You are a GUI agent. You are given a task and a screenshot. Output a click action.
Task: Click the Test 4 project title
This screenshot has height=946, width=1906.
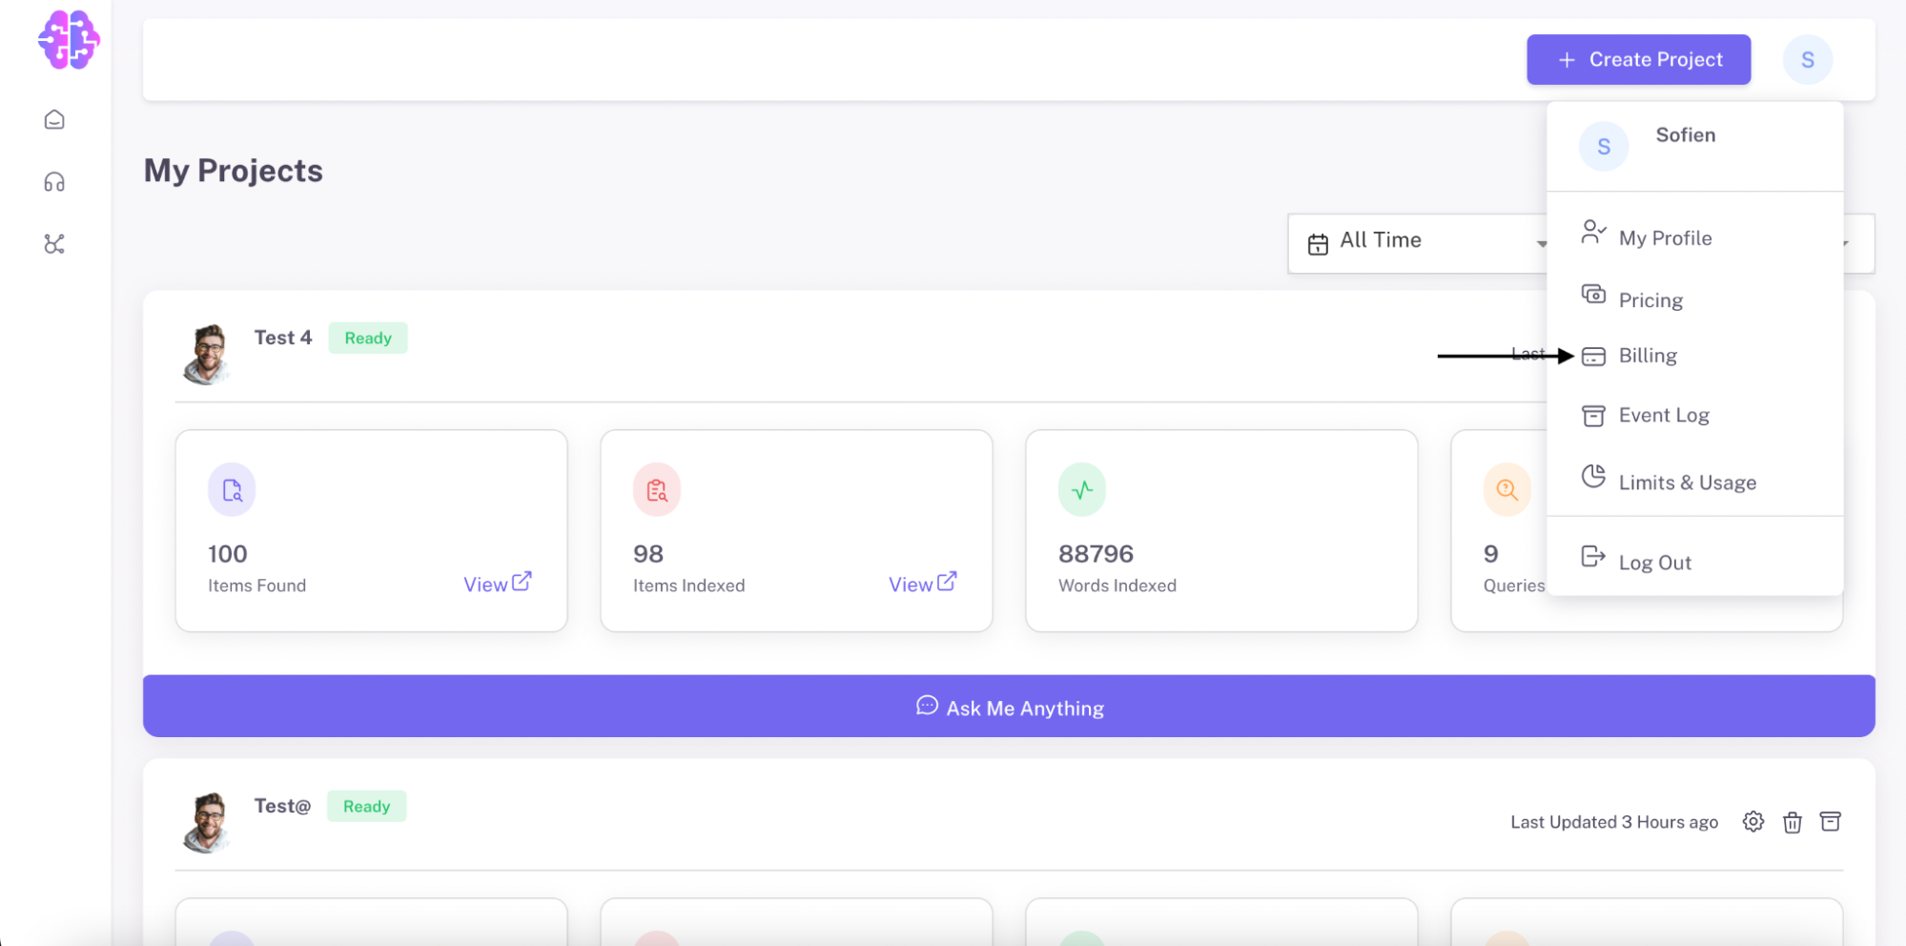(x=283, y=338)
